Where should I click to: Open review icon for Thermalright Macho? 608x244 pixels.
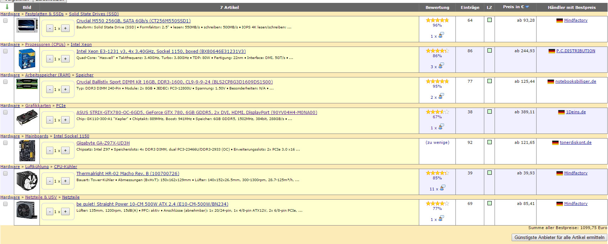(x=443, y=188)
